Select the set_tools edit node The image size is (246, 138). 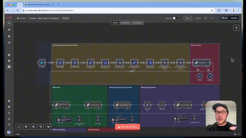(147, 105)
